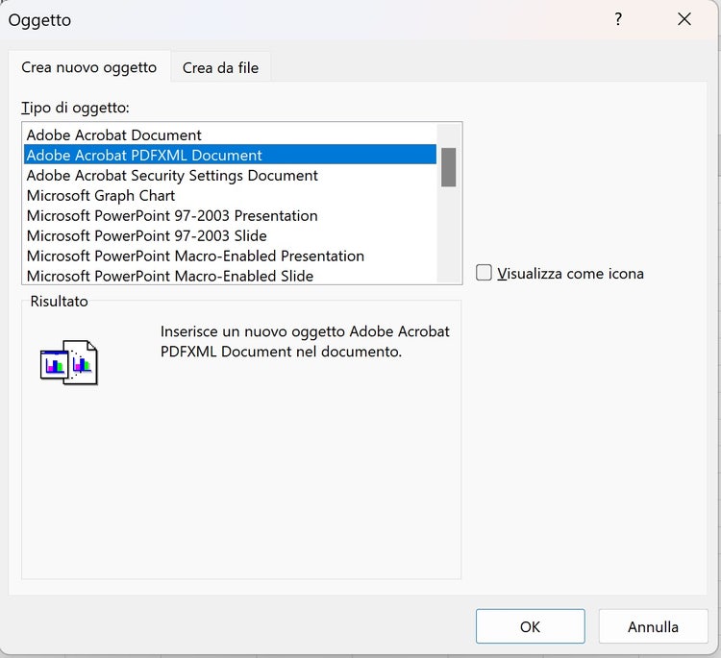Screen dimensions: 721x658
Task: Select Microsoft PowerPoint 97-2003 Presentation
Action: pos(172,216)
